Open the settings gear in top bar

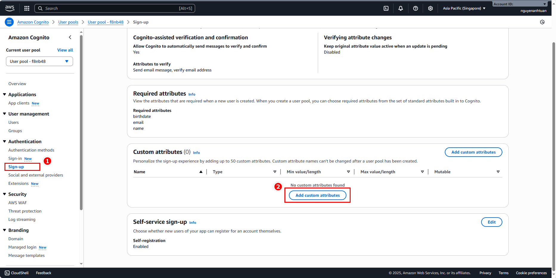(430, 8)
